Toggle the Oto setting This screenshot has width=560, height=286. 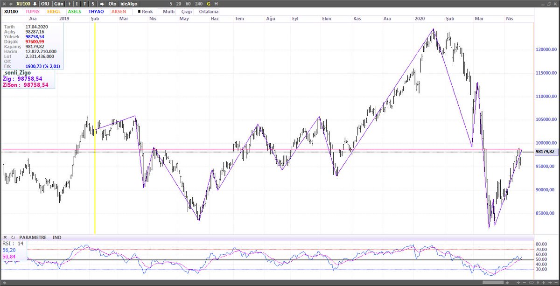[x=112, y=4]
